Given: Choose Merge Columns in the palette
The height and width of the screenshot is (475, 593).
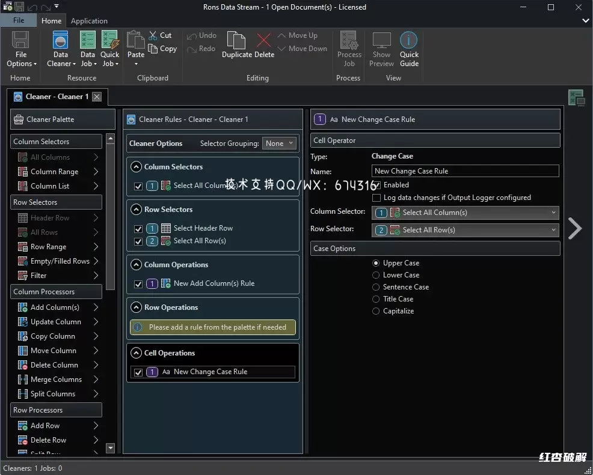Looking at the screenshot, I should [58, 379].
